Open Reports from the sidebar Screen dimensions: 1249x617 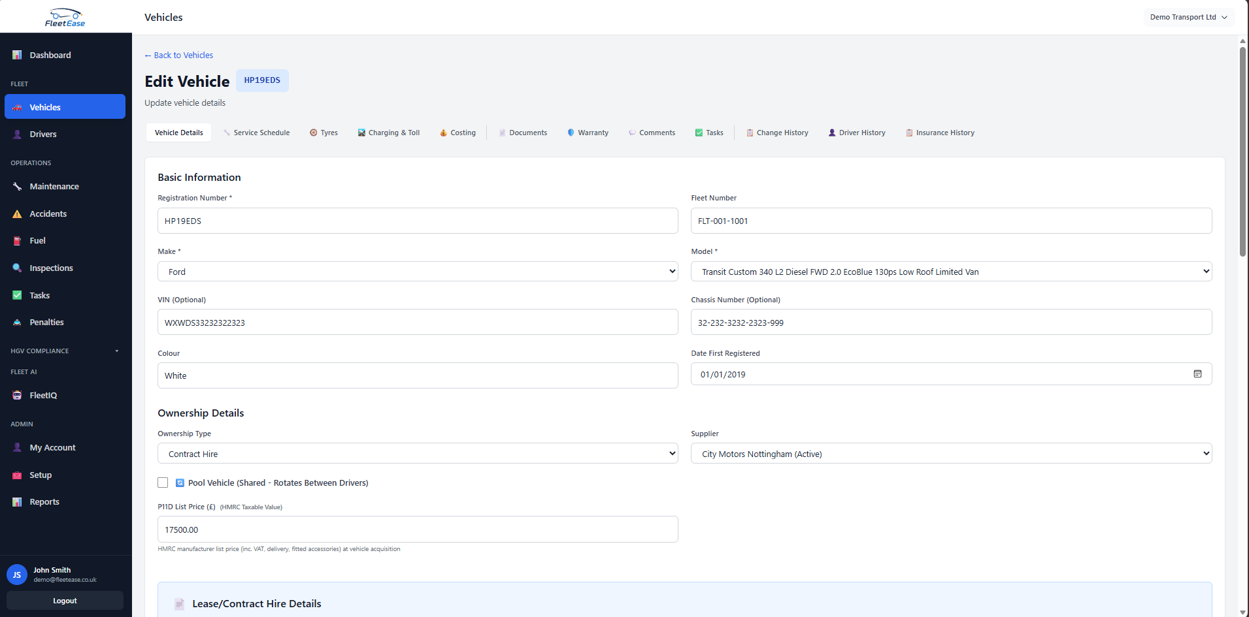[x=65, y=502]
